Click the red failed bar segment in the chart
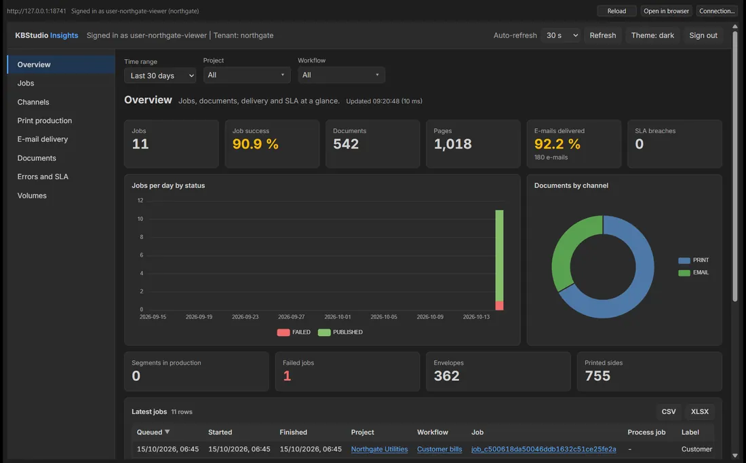Image resolution: width=746 pixels, height=463 pixels. pos(499,305)
